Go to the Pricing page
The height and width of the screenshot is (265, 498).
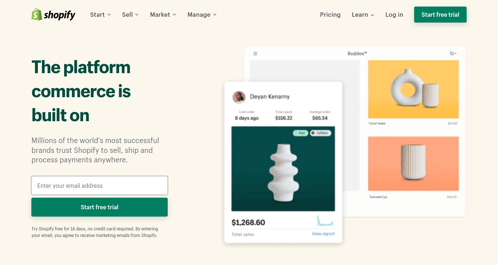[330, 15]
